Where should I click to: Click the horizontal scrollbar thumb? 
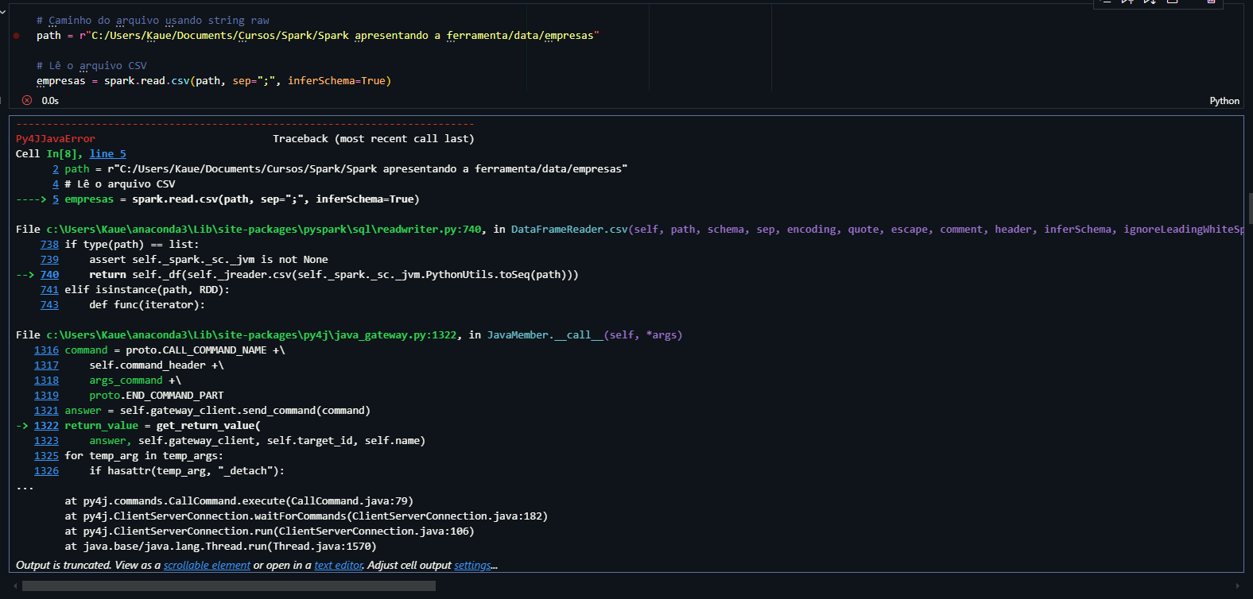click(229, 586)
